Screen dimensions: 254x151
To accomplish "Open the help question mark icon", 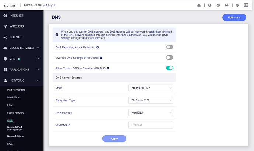I will 210,6.
